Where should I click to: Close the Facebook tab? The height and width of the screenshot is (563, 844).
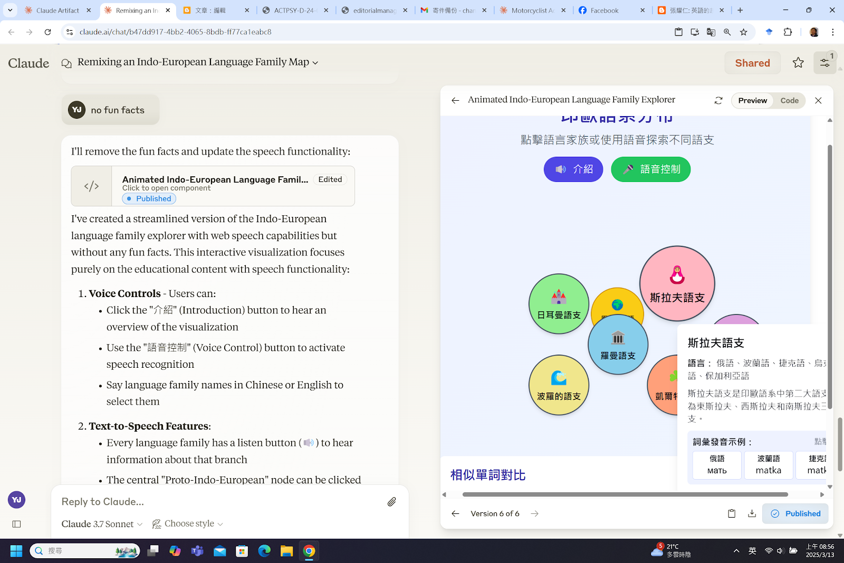pyautogui.click(x=642, y=10)
